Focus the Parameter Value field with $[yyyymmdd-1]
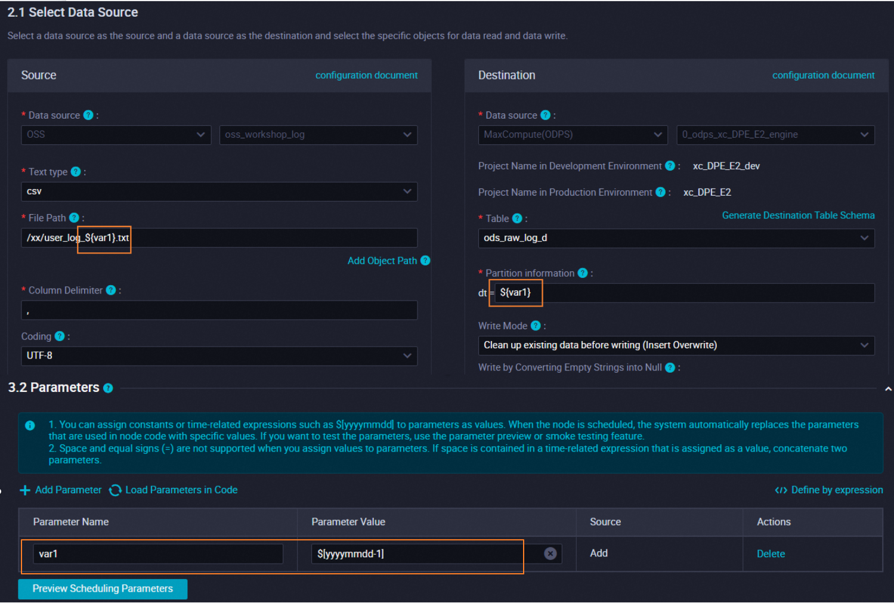894x603 pixels. click(437, 554)
